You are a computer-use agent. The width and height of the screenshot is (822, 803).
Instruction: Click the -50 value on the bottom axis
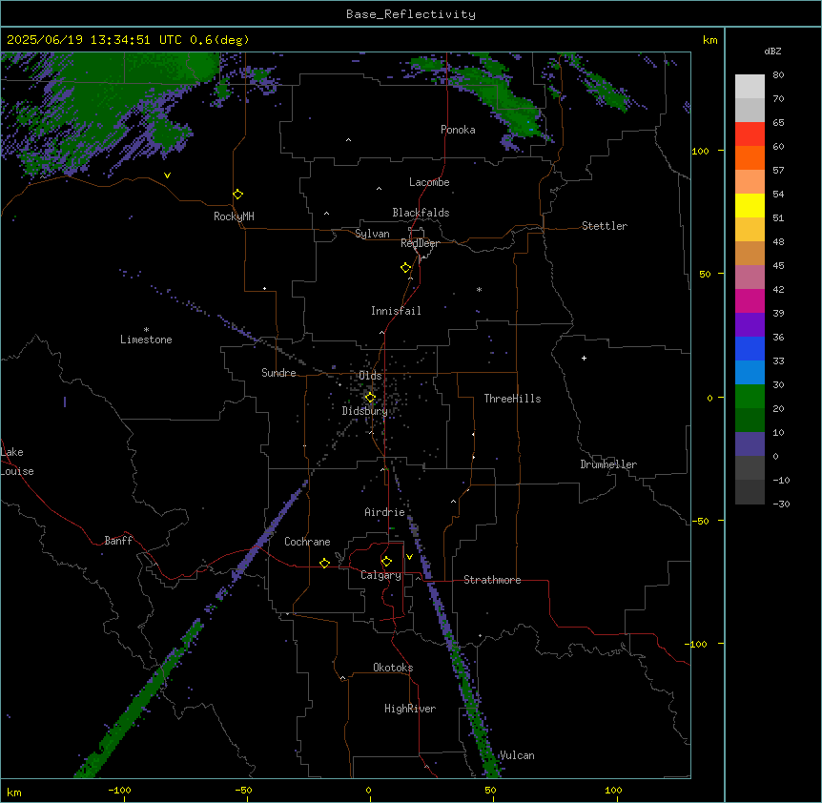click(x=243, y=790)
